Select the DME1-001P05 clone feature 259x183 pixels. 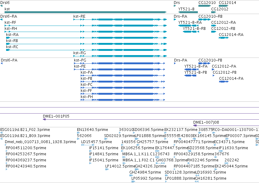[151, 119]
